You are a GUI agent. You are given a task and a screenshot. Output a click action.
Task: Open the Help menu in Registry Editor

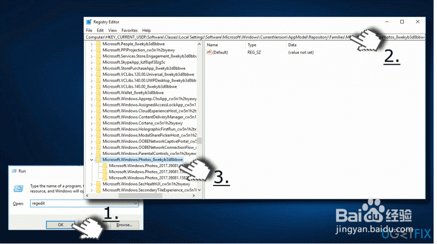pyautogui.click(x=146, y=31)
